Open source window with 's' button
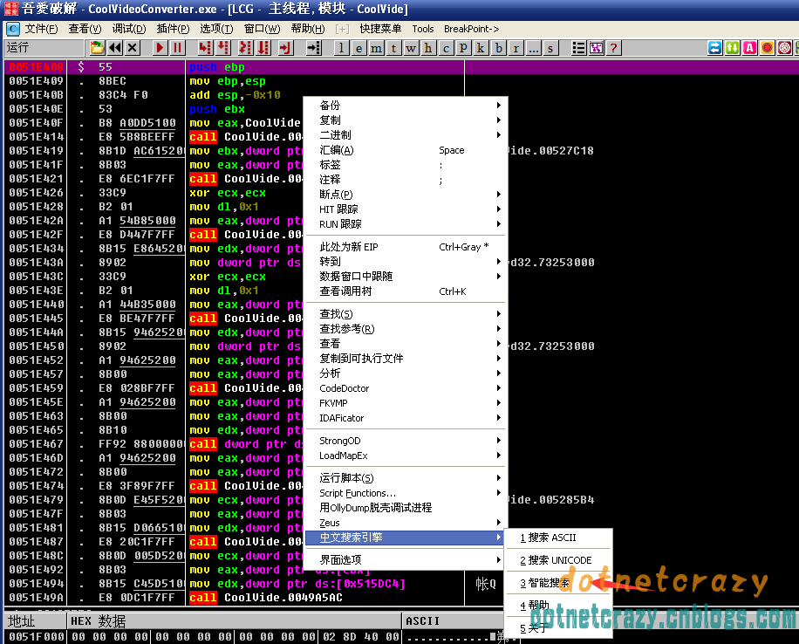 550,48
